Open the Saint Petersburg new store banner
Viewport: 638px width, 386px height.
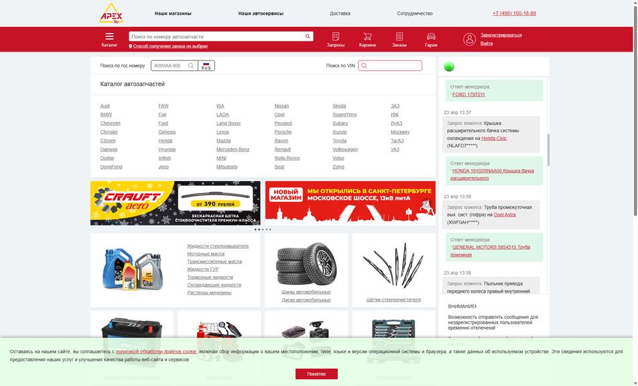tap(350, 203)
